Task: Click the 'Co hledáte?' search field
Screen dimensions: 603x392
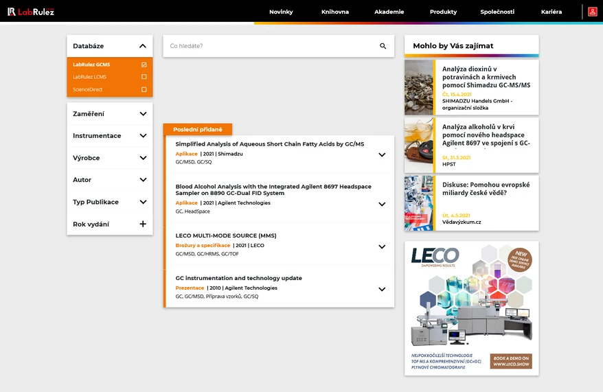Action: (268, 46)
